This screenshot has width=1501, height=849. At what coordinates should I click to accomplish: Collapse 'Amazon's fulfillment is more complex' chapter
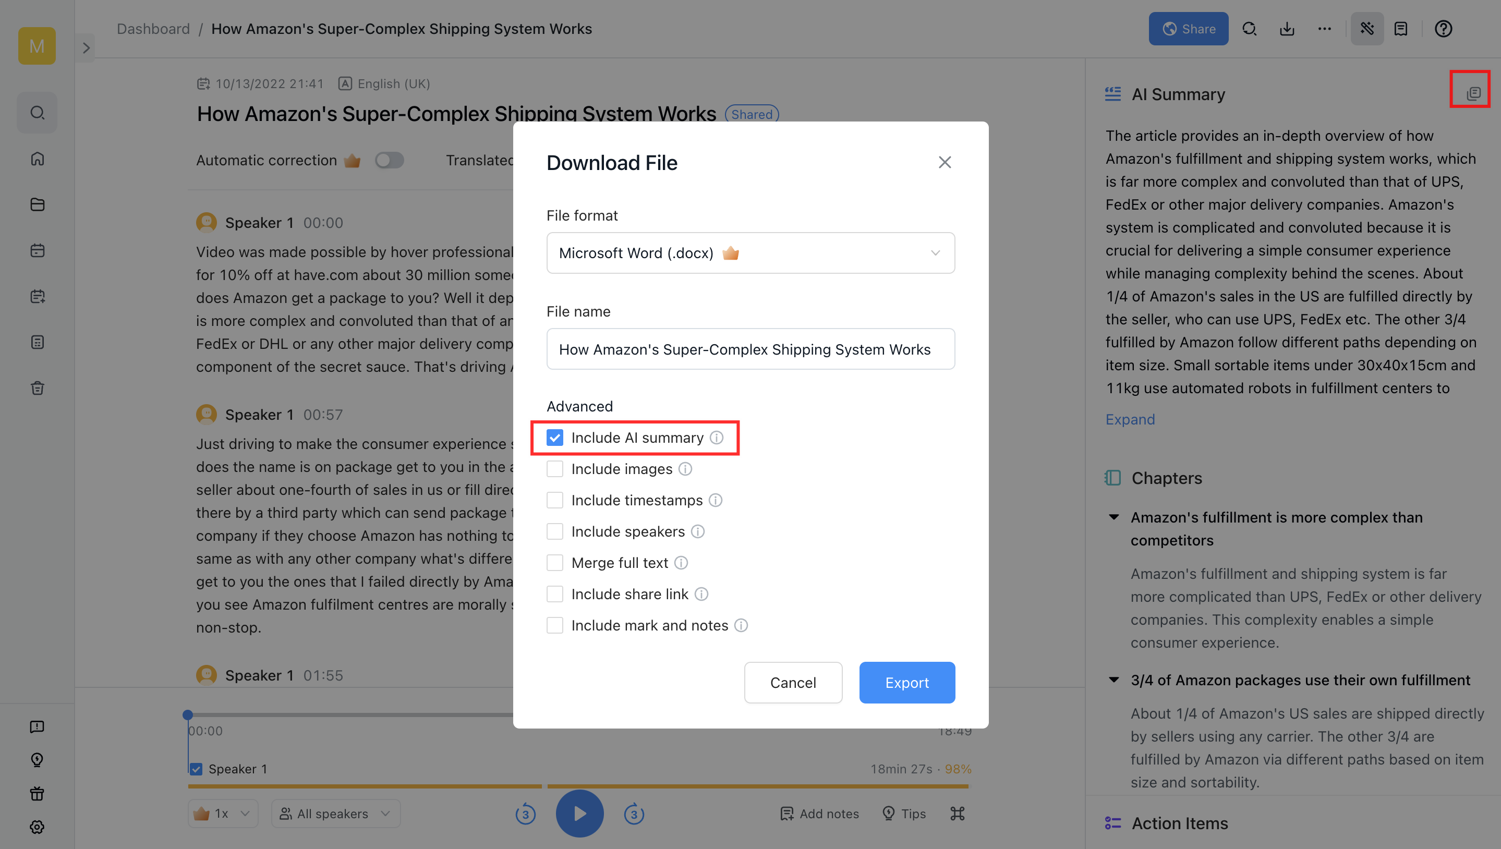(1114, 517)
